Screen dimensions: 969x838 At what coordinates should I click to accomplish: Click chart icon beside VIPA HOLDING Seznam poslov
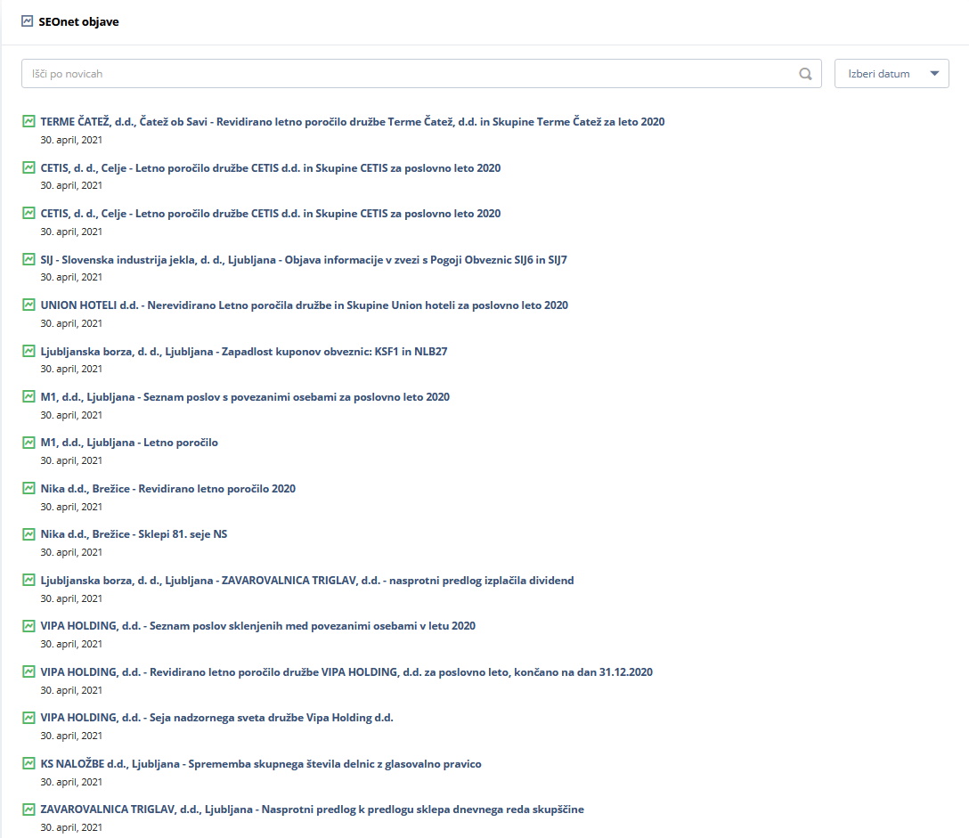28,625
